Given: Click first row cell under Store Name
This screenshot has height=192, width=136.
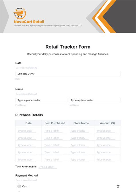Looking at the screenshot, I should [x=79, y=131].
